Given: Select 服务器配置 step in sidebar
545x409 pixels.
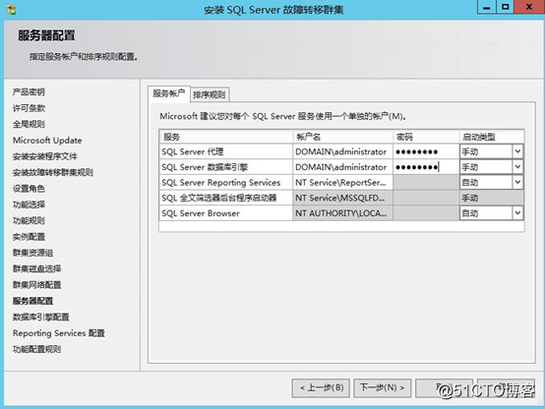Looking at the screenshot, I should (x=33, y=301).
